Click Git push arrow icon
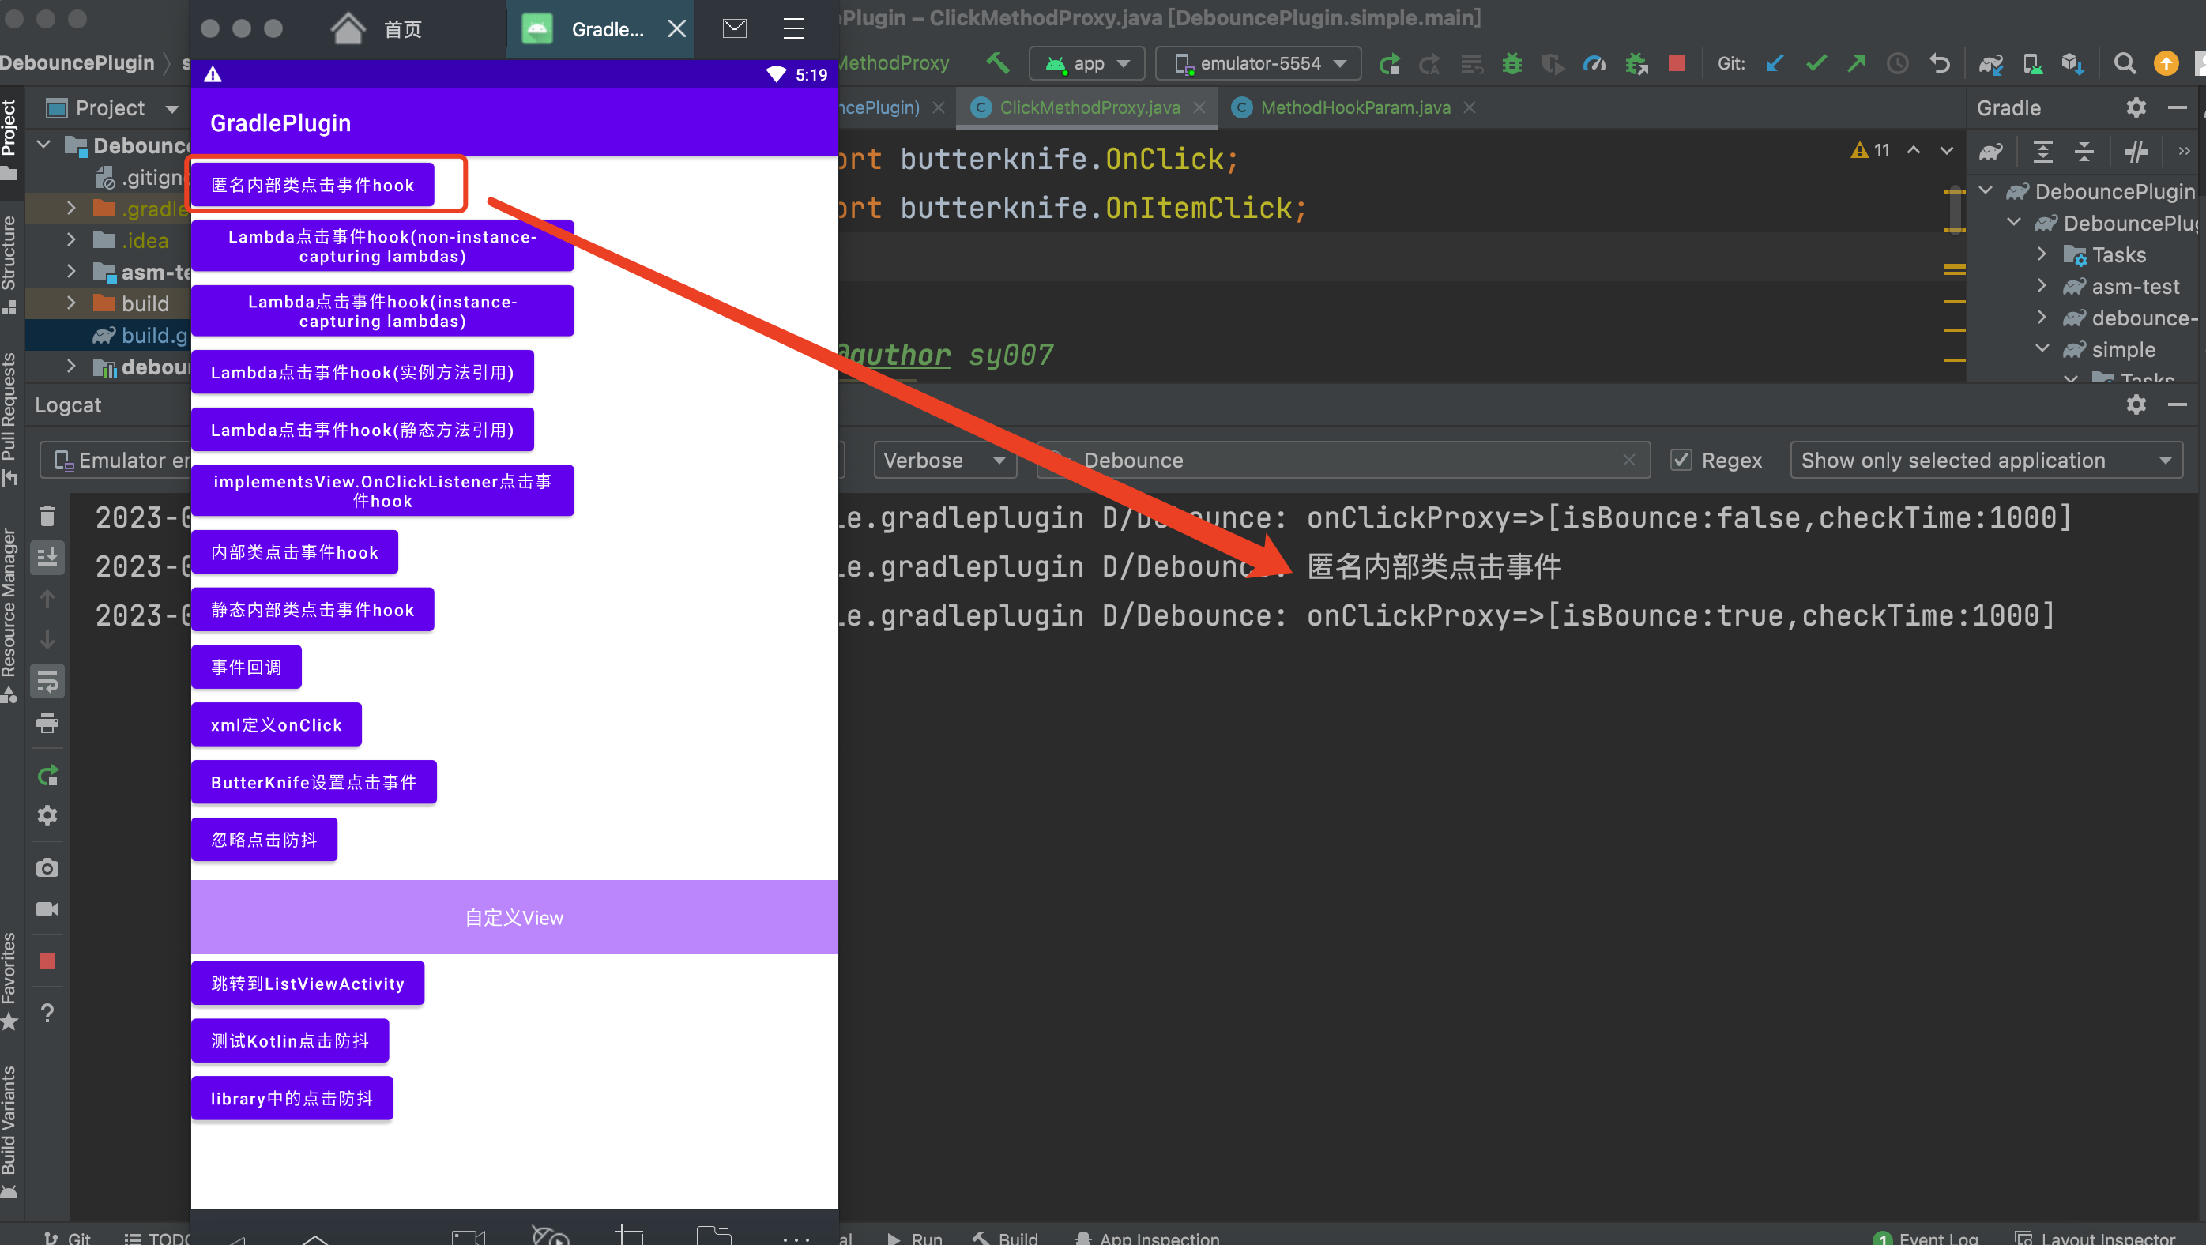 [1857, 63]
